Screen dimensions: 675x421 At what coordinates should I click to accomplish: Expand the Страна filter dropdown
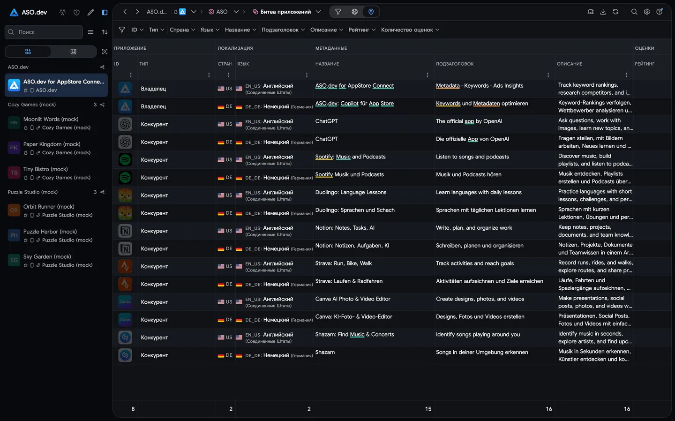182,30
